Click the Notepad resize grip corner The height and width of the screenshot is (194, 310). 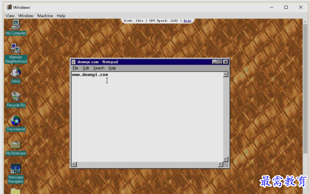[x=226, y=165]
